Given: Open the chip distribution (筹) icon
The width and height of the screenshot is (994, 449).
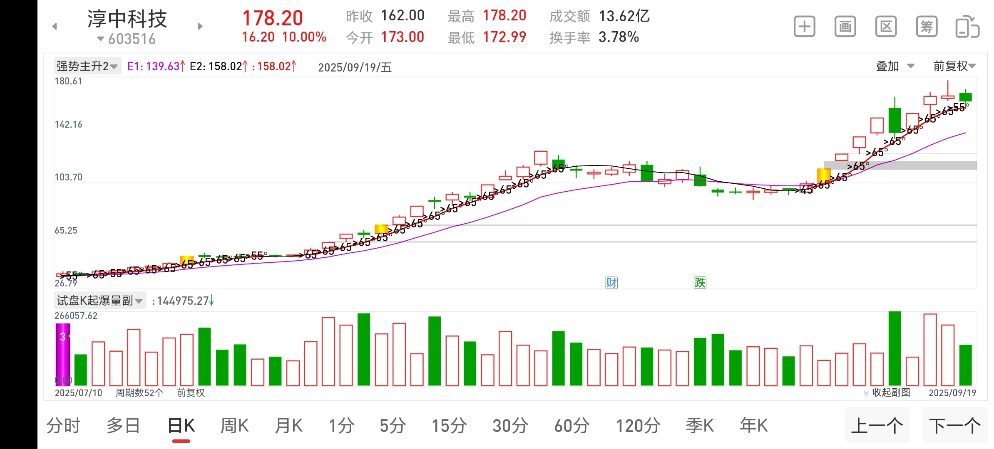Looking at the screenshot, I should pyautogui.click(x=927, y=27).
